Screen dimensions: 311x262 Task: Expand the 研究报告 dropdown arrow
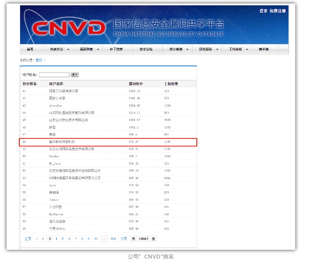click(217, 49)
